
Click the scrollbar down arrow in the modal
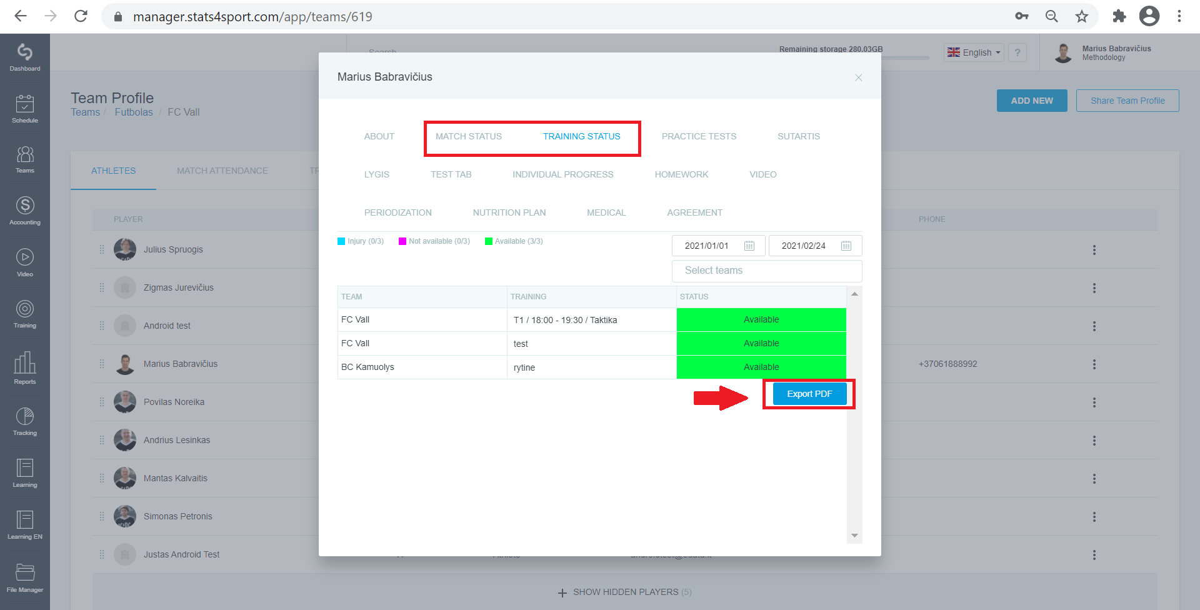[x=854, y=536]
